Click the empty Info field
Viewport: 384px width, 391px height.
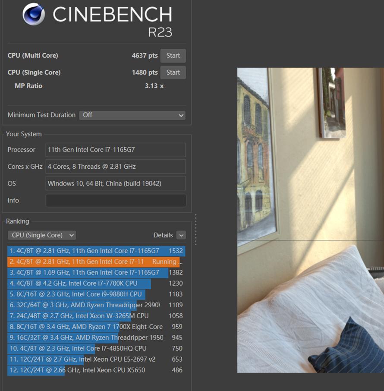(x=116, y=201)
